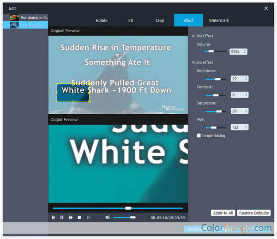This screenshot has height=239, width=277.
Task: Click the Restore Defaults button
Action: pos(253,213)
